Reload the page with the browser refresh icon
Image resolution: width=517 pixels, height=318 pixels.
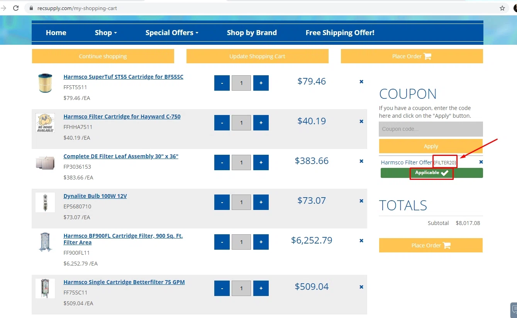16,8
